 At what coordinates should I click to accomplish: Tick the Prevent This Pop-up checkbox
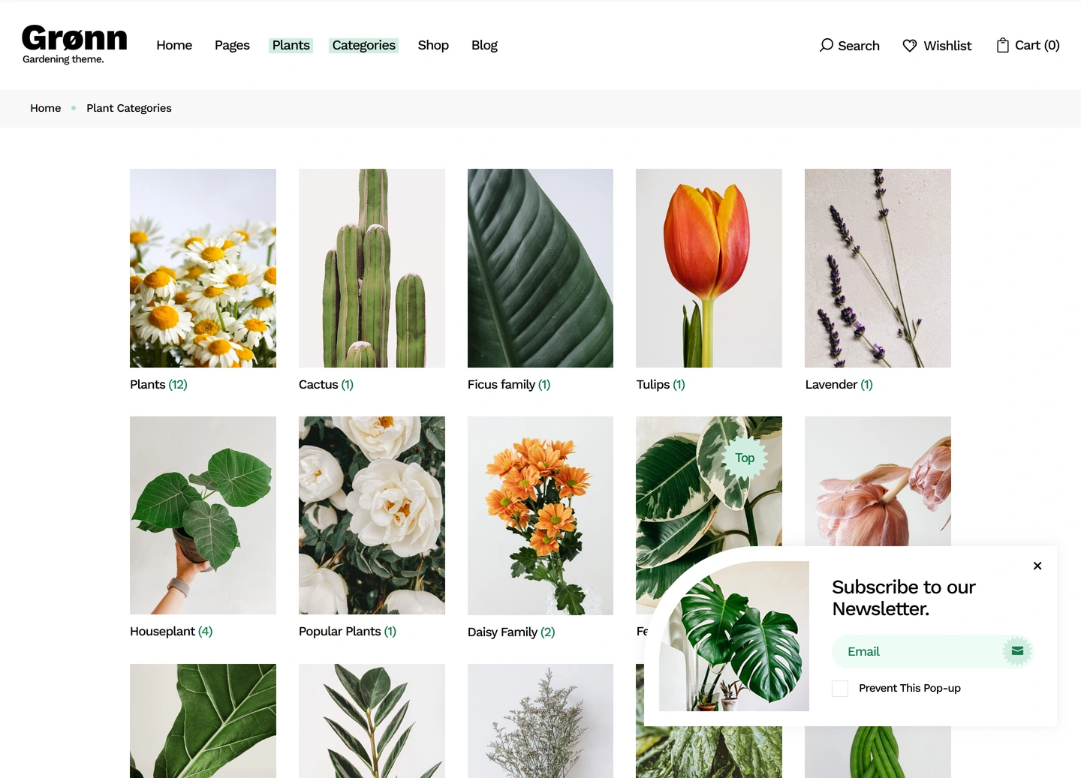click(840, 689)
